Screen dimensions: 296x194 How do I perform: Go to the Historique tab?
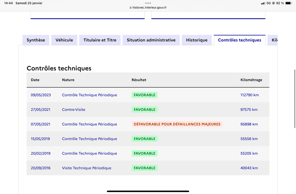click(x=197, y=40)
